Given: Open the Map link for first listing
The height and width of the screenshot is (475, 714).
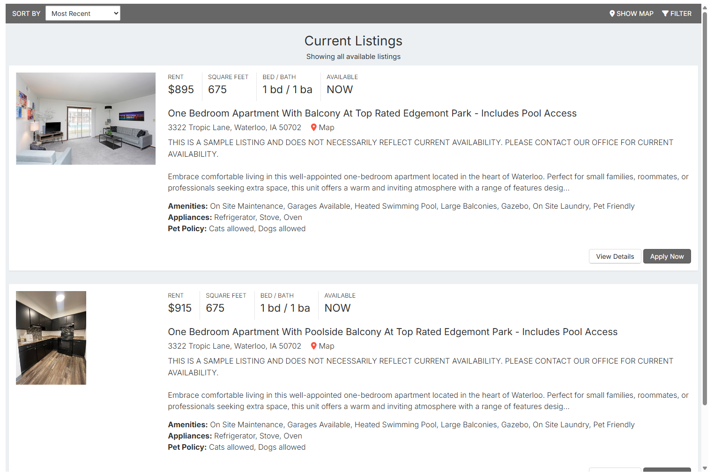Looking at the screenshot, I should coord(326,127).
